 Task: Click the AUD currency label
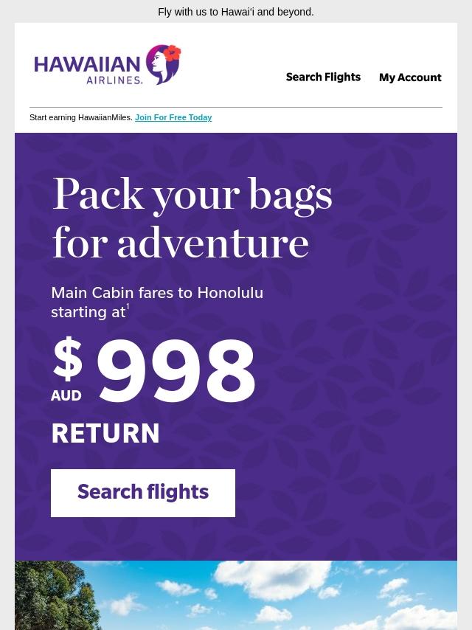click(66, 395)
